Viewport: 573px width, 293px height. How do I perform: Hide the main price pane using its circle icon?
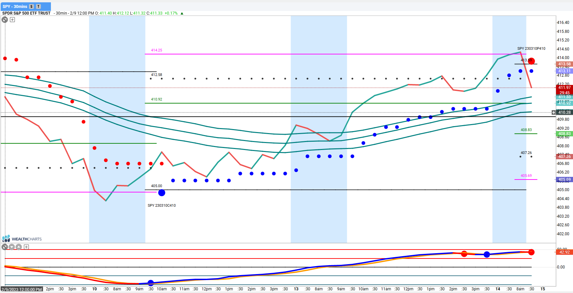click(5, 20)
